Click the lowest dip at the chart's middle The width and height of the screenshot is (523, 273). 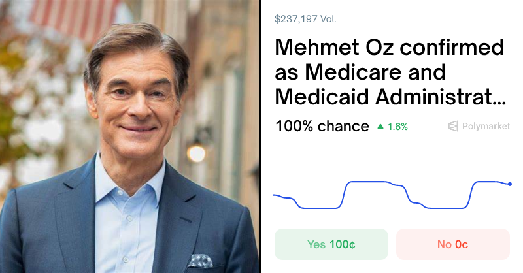coord(445,208)
